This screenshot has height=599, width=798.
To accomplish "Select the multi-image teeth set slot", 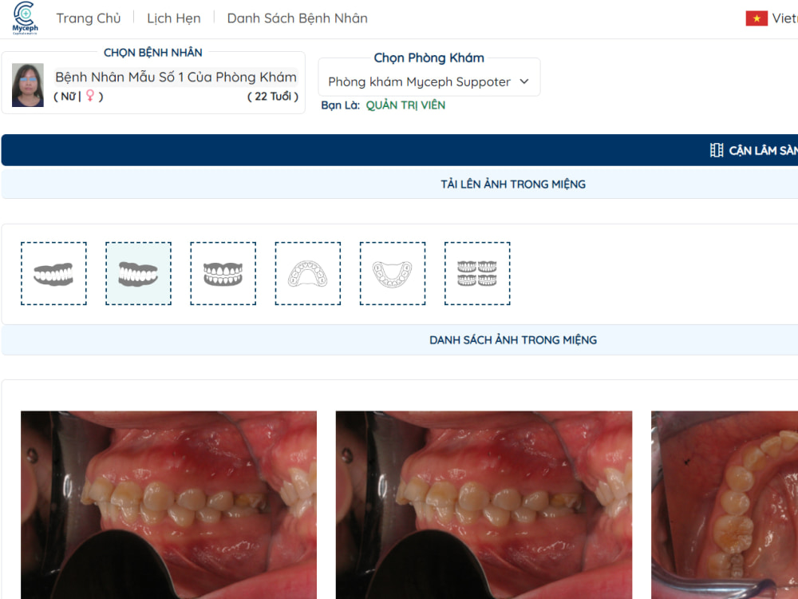I will (477, 273).
